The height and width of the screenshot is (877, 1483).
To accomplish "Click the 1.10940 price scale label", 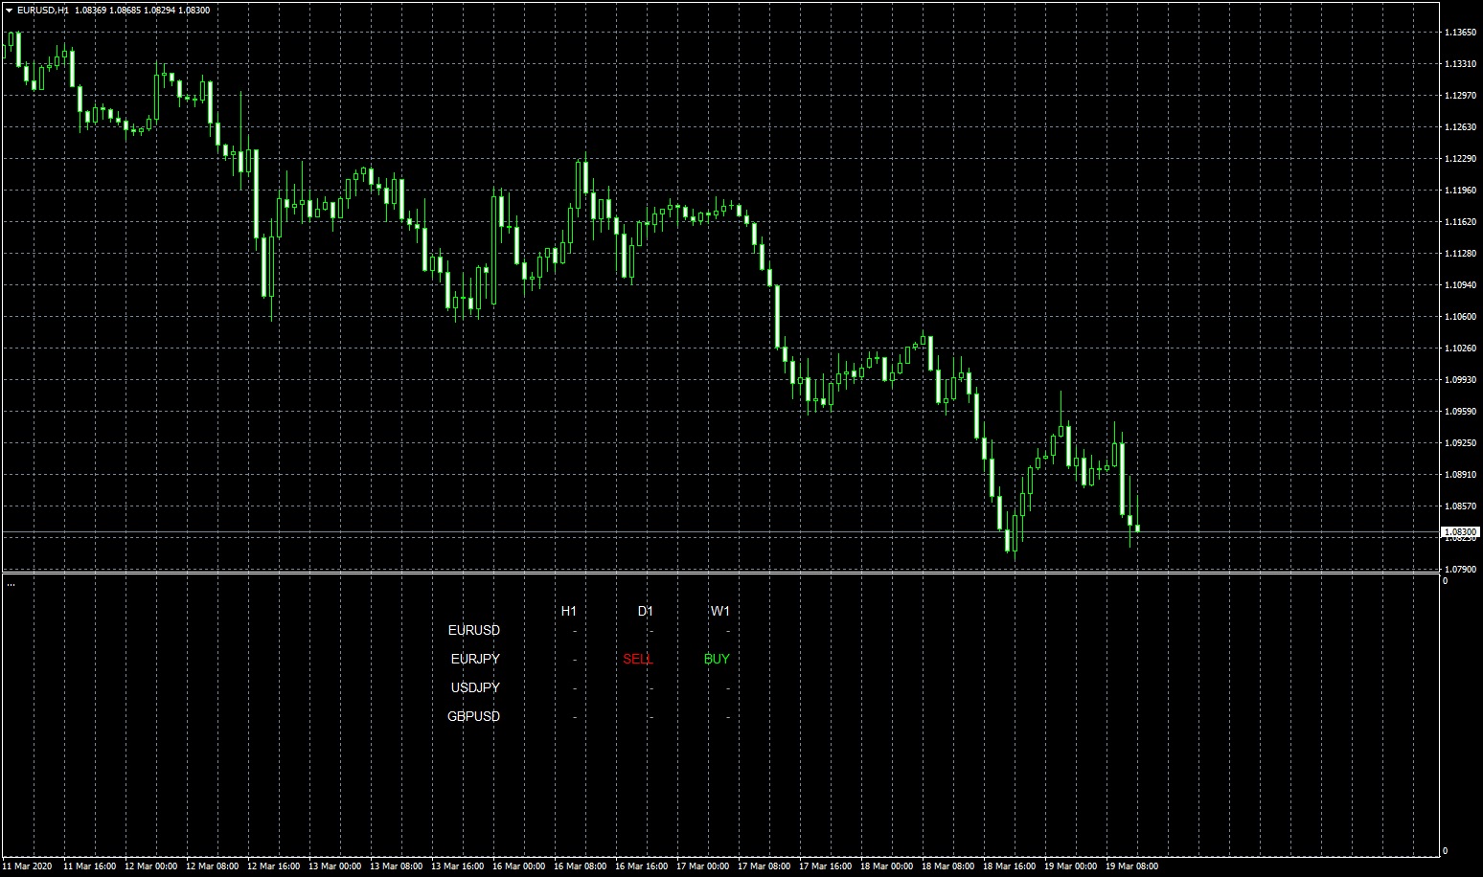I will (x=1460, y=285).
